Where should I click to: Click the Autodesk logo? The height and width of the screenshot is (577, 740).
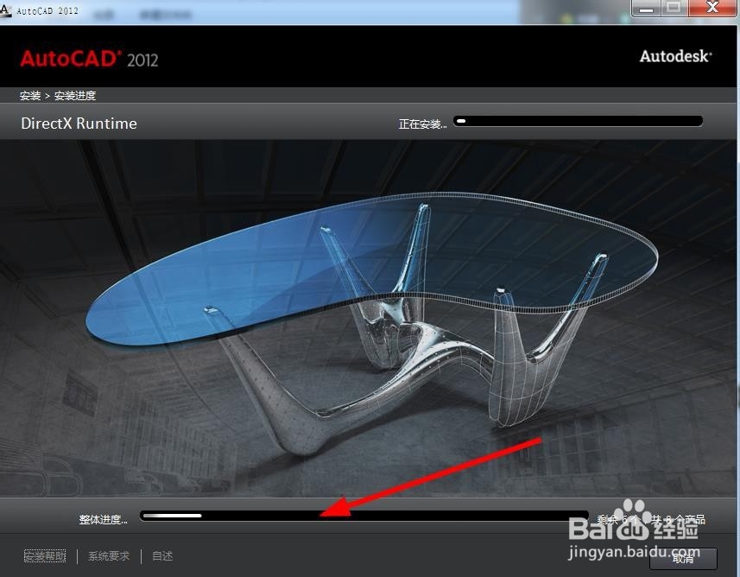pyautogui.click(x=675, y=56)
